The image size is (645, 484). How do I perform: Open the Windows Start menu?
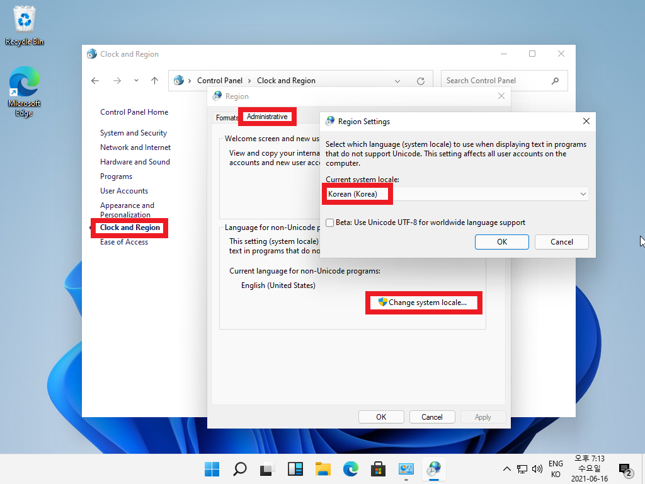(x=212, y=469)
